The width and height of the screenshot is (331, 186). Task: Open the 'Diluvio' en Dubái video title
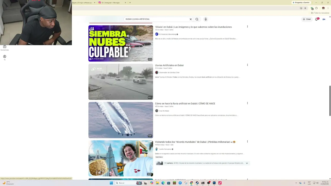[193, 27]
